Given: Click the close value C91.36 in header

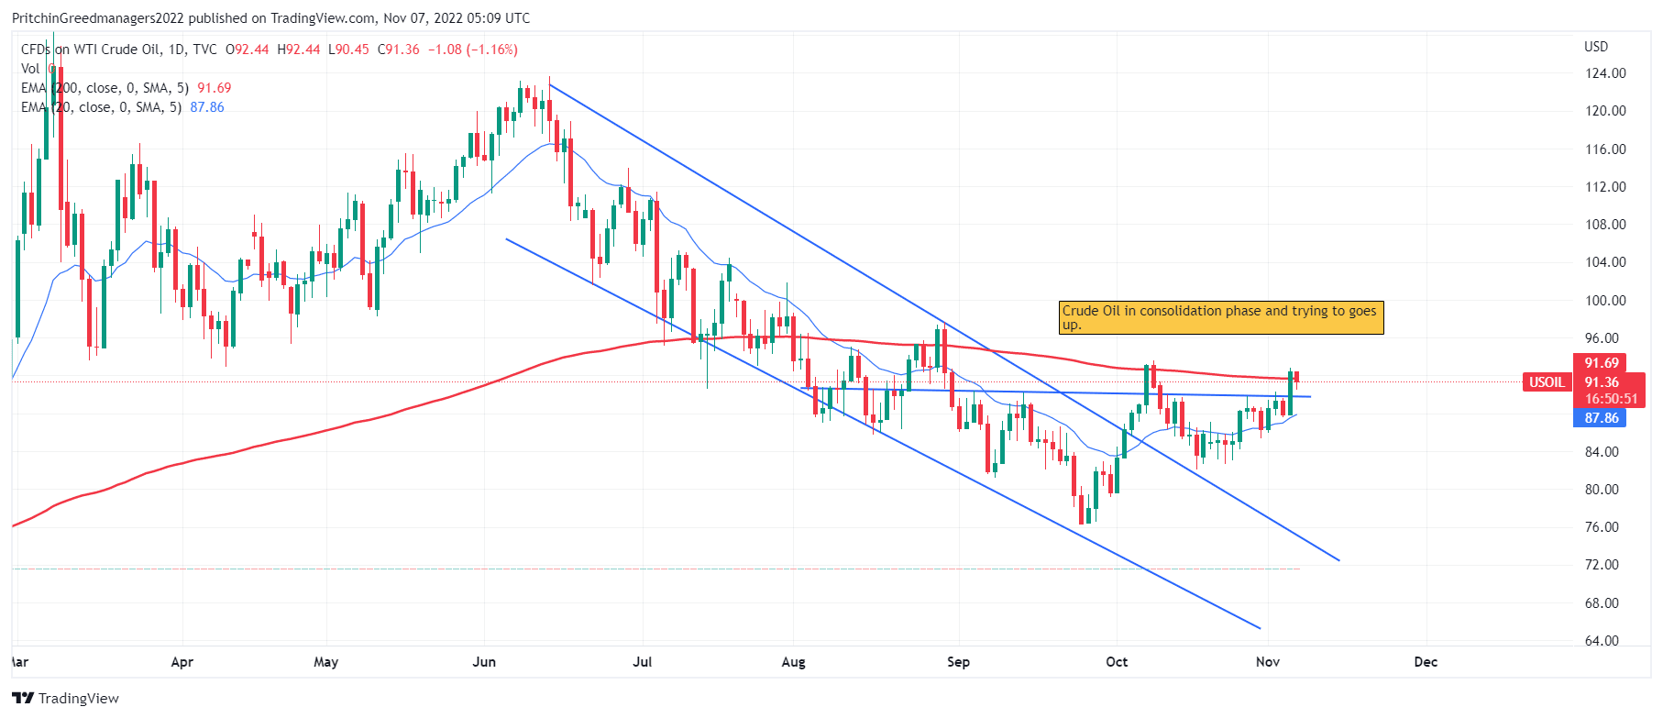Looking at the screenshot, I should (x=399, y=50).
